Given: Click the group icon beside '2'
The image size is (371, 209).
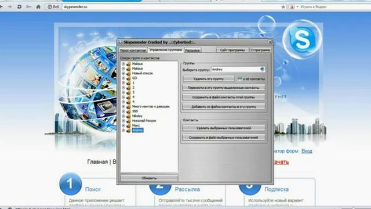Looking at the screenshot, I should click(x=129, y=88).
